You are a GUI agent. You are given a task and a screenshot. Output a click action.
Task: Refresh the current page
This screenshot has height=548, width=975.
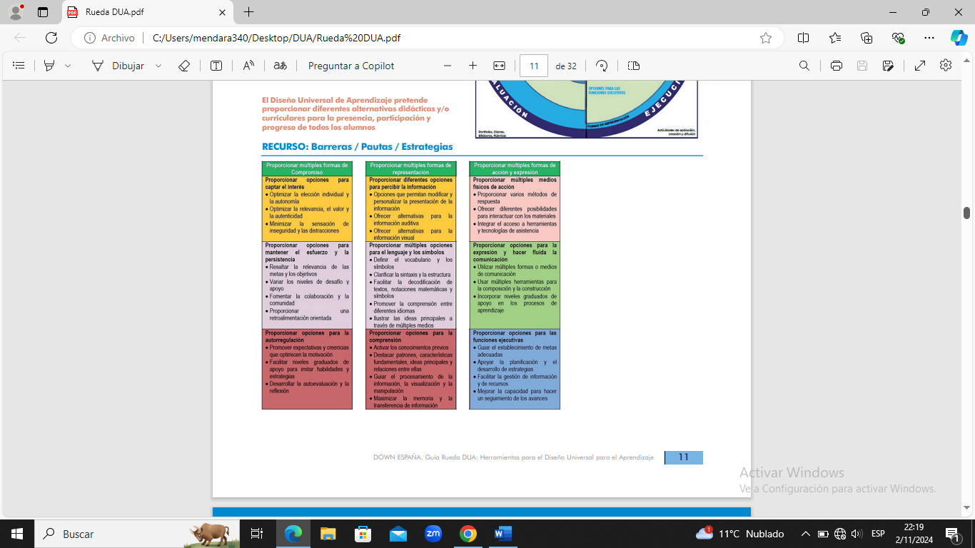[x=51, y=38]
